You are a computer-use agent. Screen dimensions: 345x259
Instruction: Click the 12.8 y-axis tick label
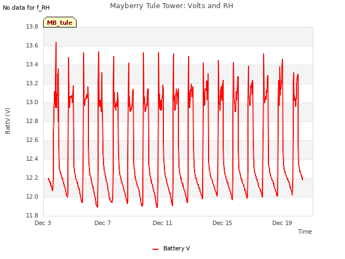tap(32, 121)
